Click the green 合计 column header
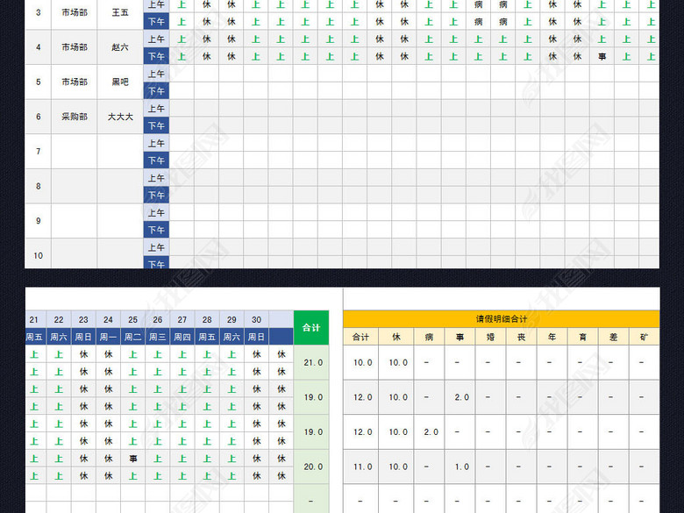The width and height of the screenshot is (684, 513). click(x=311, y=328)
